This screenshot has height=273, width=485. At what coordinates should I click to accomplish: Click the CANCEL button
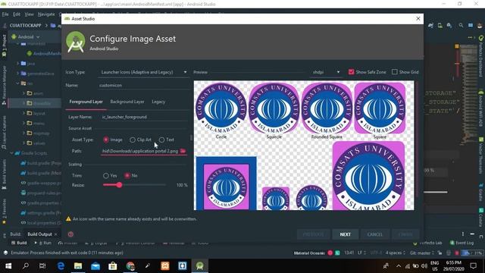point(375,234)
